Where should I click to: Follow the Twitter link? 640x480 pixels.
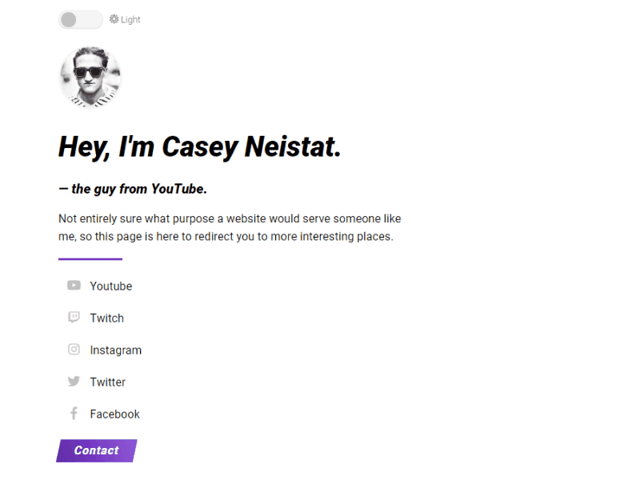[109, 382]
